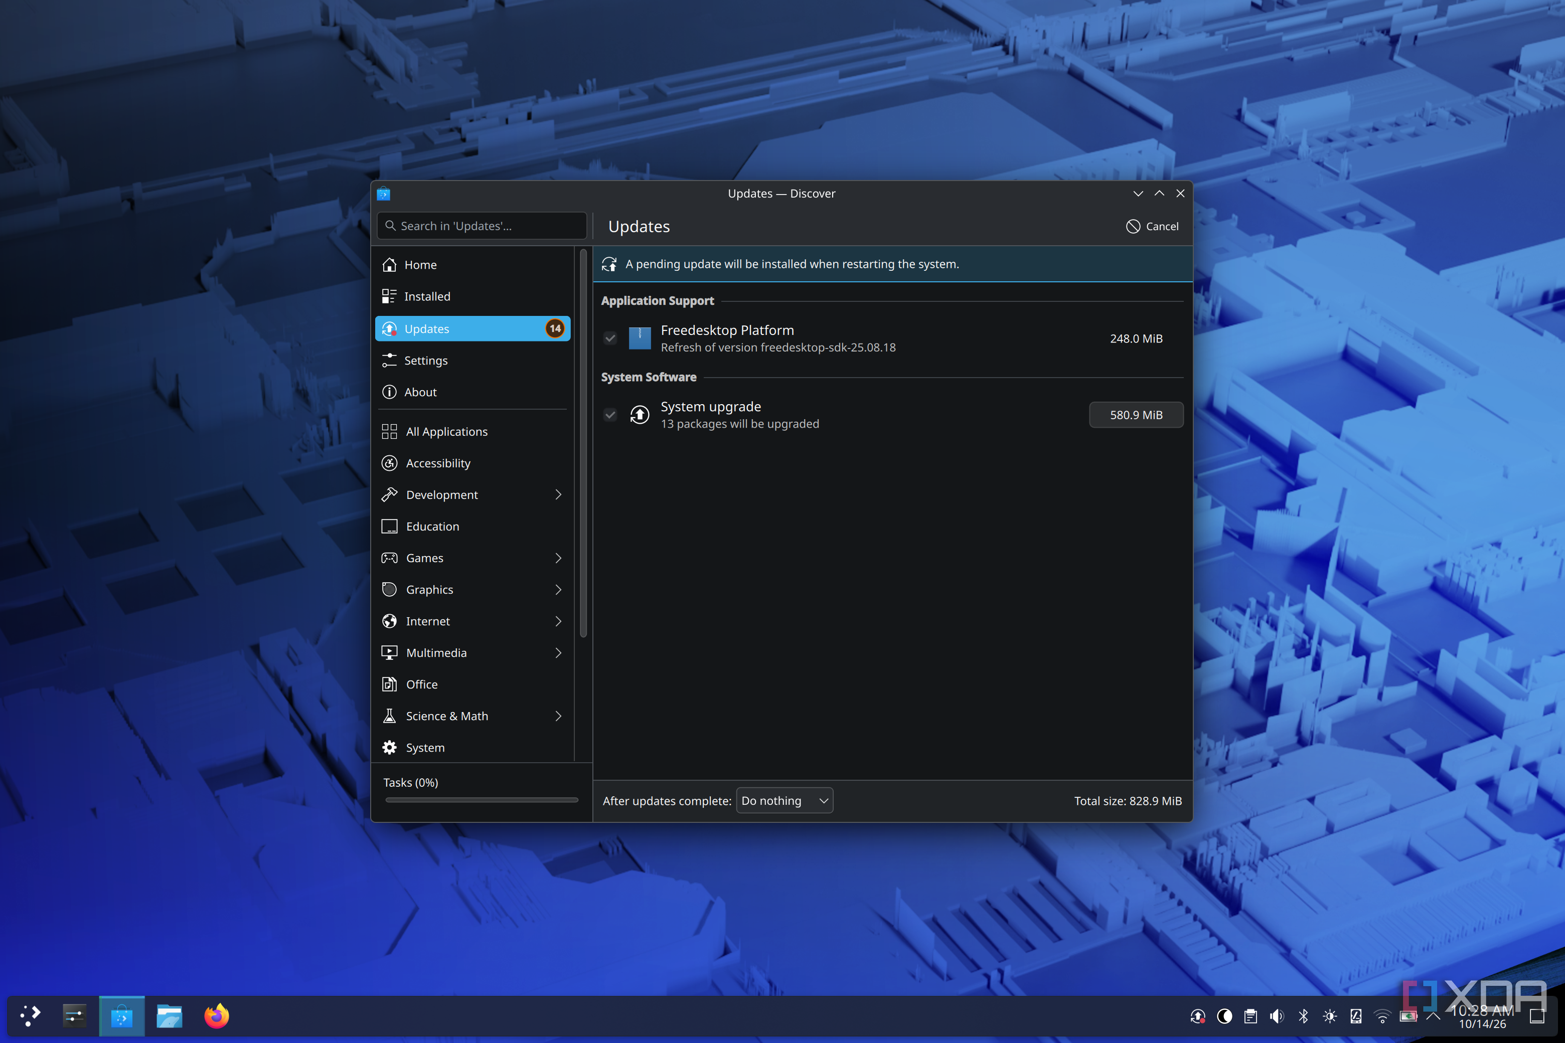Click the 'Total size: 828.9 MiB' text
This screenshot has width=1565, height=1043.
1128,801
